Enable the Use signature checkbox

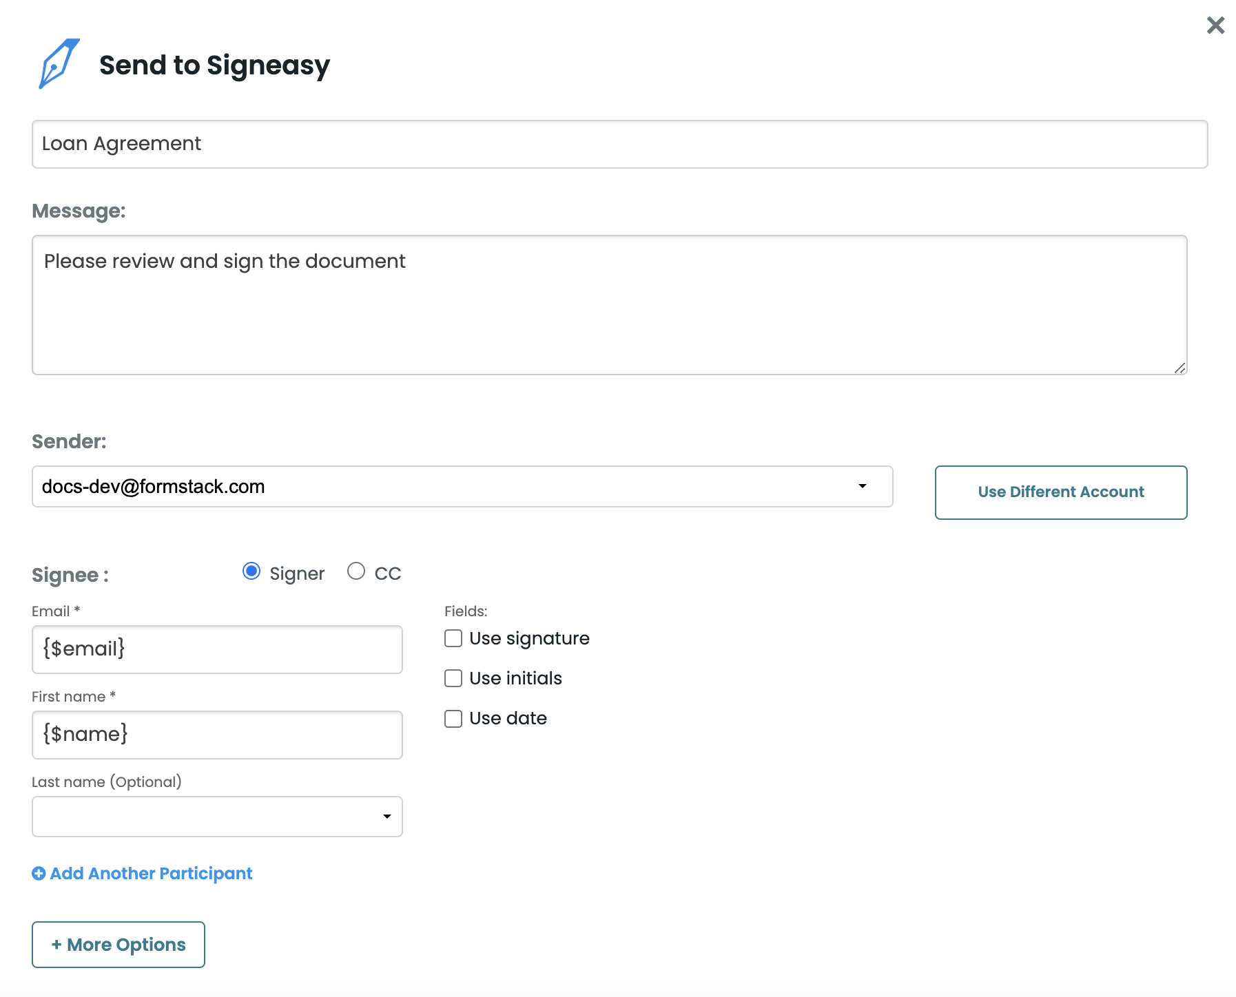coord(453,639)
